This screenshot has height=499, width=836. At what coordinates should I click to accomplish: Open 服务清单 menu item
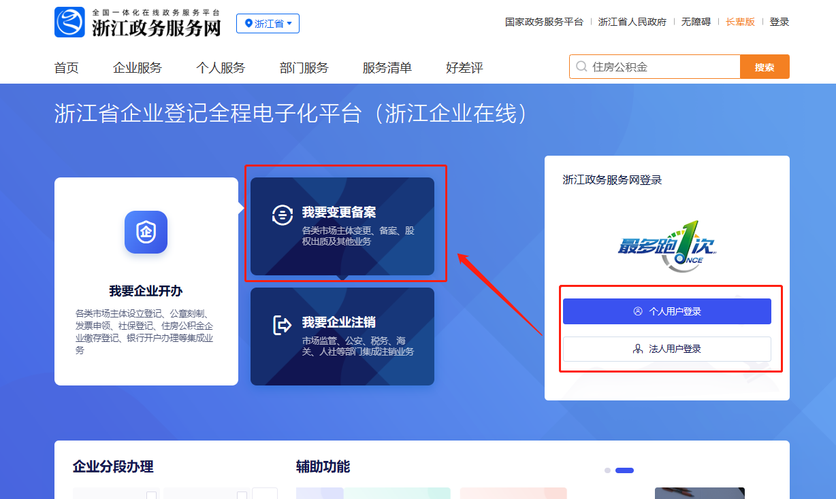coord(387,67)
